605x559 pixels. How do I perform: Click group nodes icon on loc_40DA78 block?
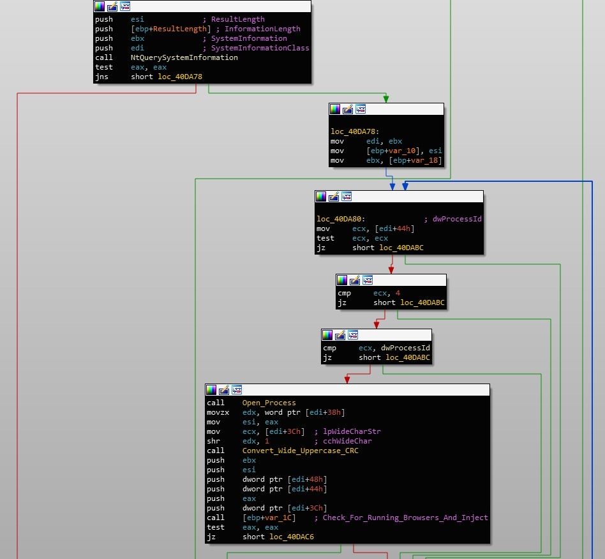click(361, 109)
